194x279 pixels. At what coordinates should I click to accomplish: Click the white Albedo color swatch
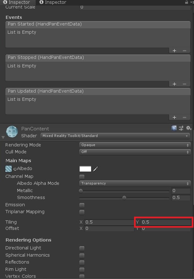[x=85, y=169]
